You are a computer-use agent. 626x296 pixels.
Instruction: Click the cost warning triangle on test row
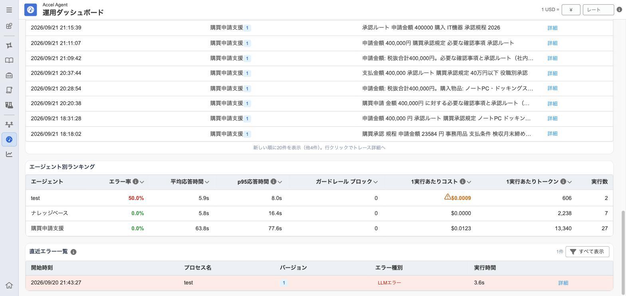[x=448, y=197]
